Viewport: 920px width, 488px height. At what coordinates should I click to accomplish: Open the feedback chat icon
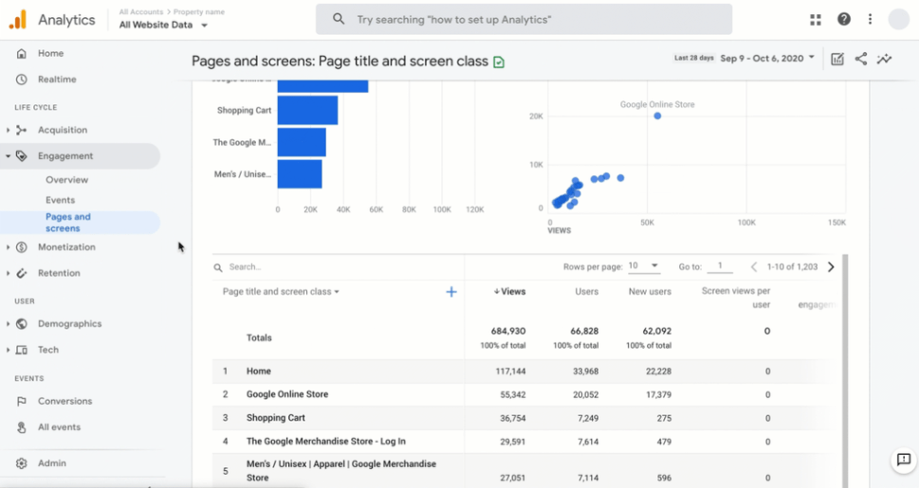(904, 460)
